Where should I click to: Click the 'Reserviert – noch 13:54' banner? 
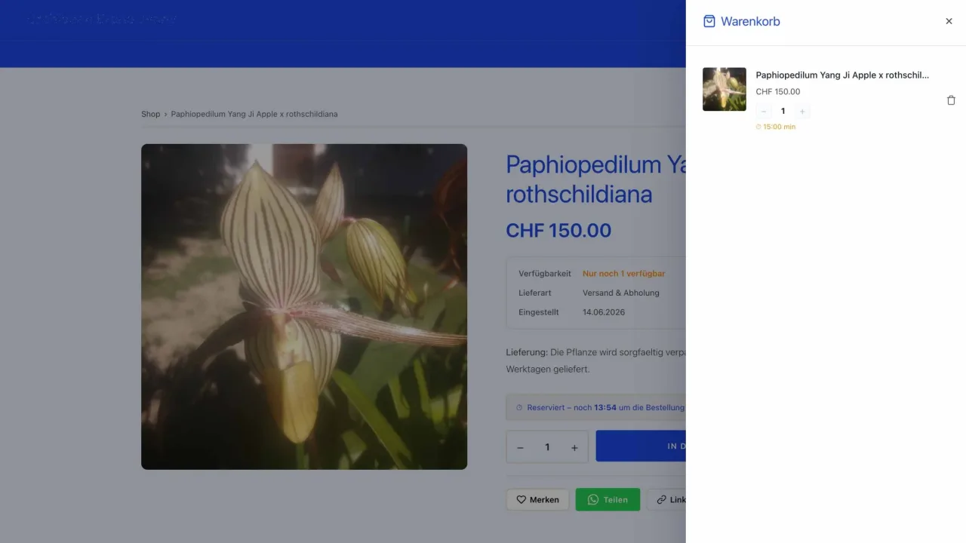595,407
